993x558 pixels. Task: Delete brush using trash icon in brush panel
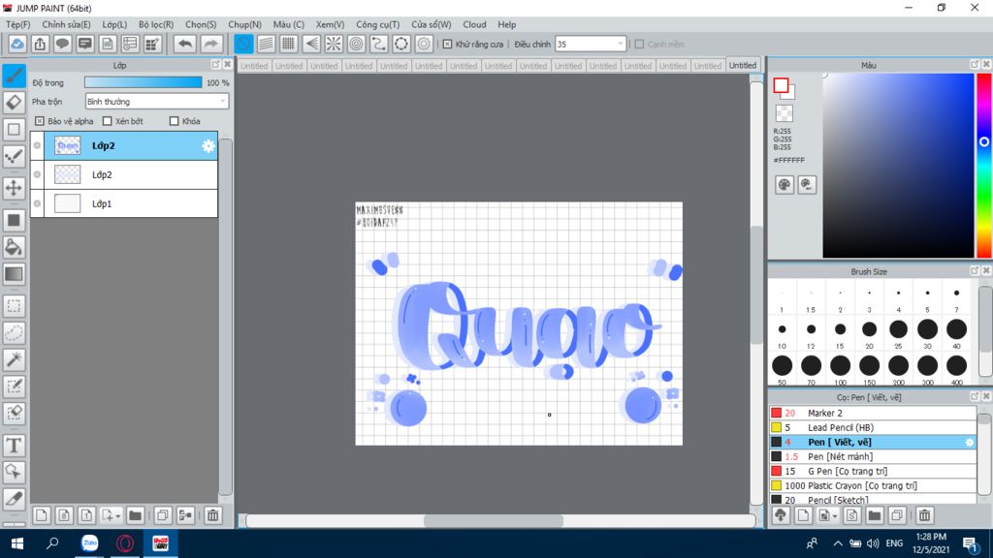[924, 515]
